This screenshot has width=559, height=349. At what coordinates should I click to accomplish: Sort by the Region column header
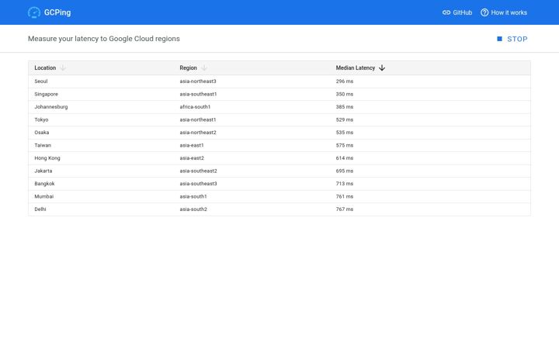point(188,67)
